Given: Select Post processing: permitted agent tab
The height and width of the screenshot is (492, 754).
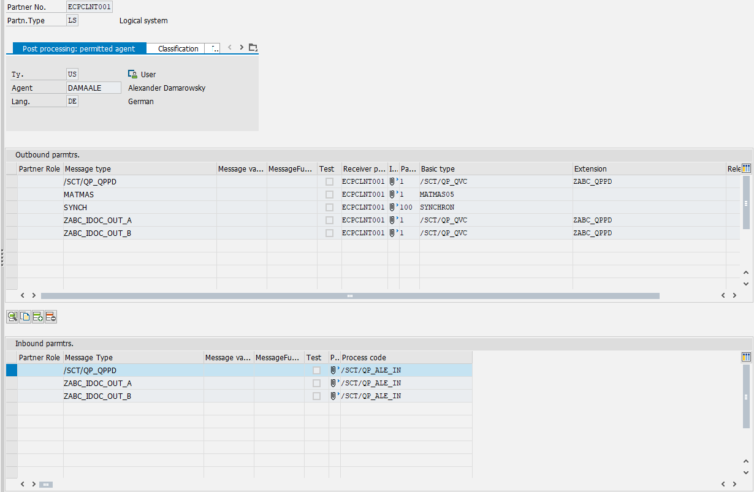Looking at the screenshot, I should pyautogui.click(x=78, y=48).
